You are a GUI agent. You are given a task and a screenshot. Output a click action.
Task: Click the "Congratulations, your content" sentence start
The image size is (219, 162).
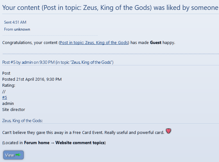30,42
